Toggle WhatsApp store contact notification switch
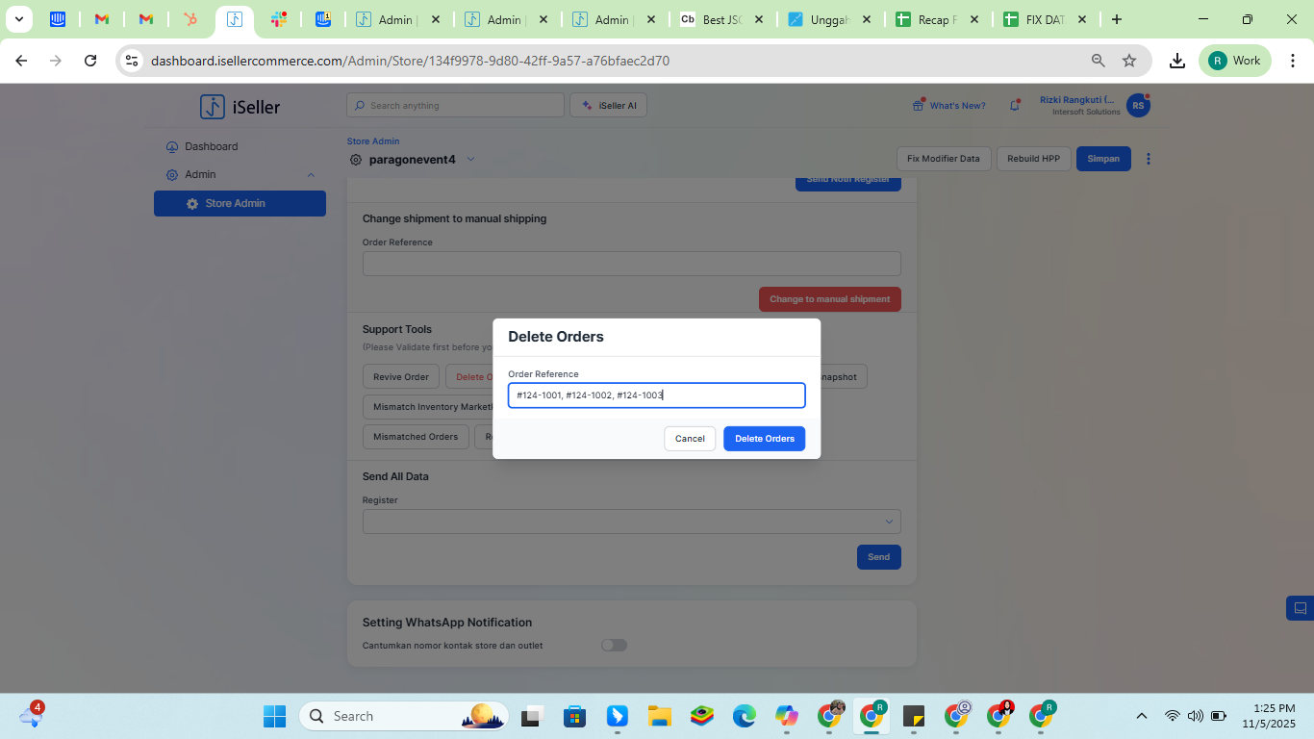 click(614, 646)
